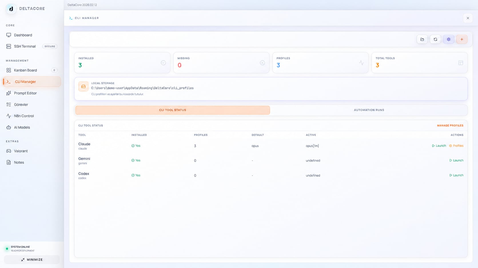
Task: Click the undefined active value for Codex
Action: point(313,175)
